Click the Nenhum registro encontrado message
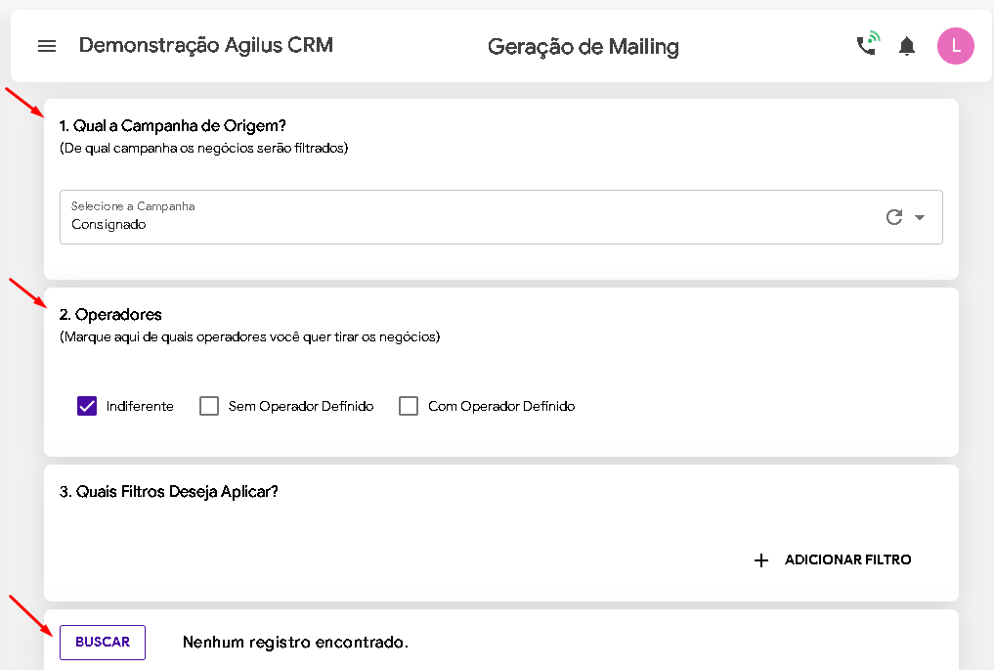 pos(295,642)
